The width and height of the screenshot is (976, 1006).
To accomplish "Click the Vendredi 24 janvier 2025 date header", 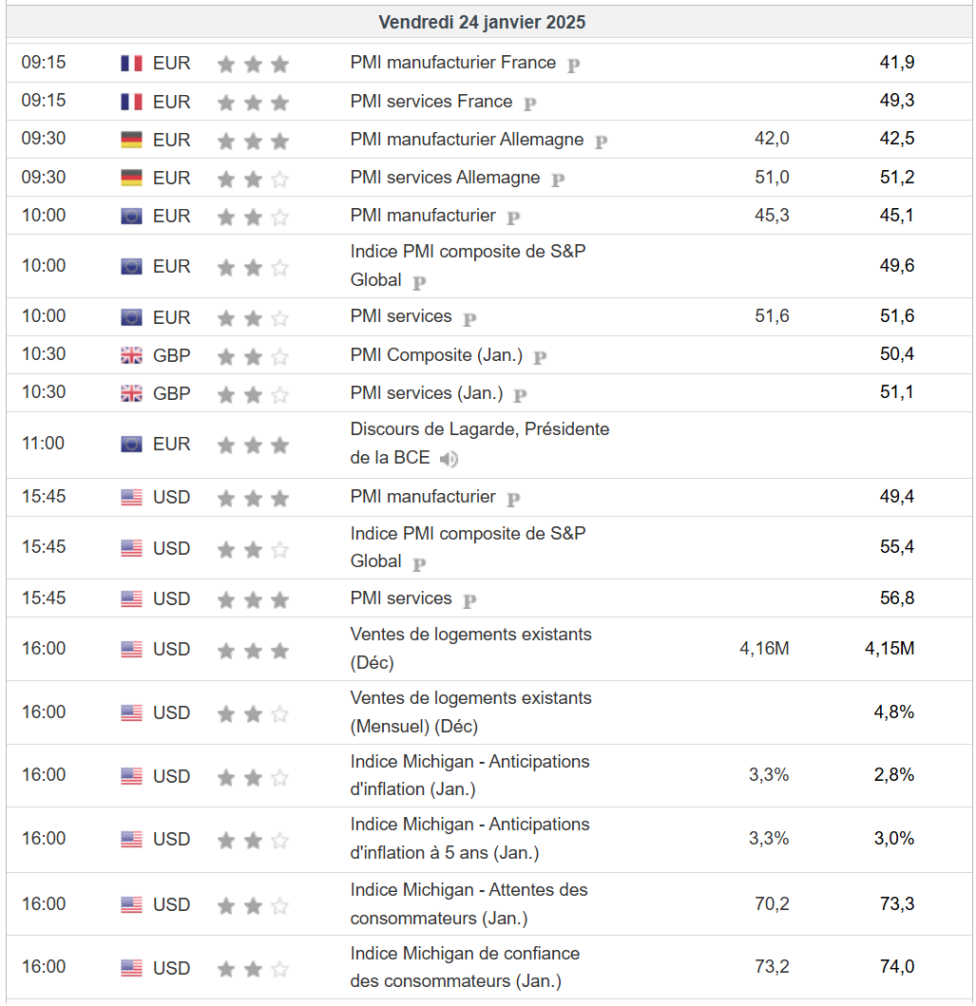I will coord(482,22).
